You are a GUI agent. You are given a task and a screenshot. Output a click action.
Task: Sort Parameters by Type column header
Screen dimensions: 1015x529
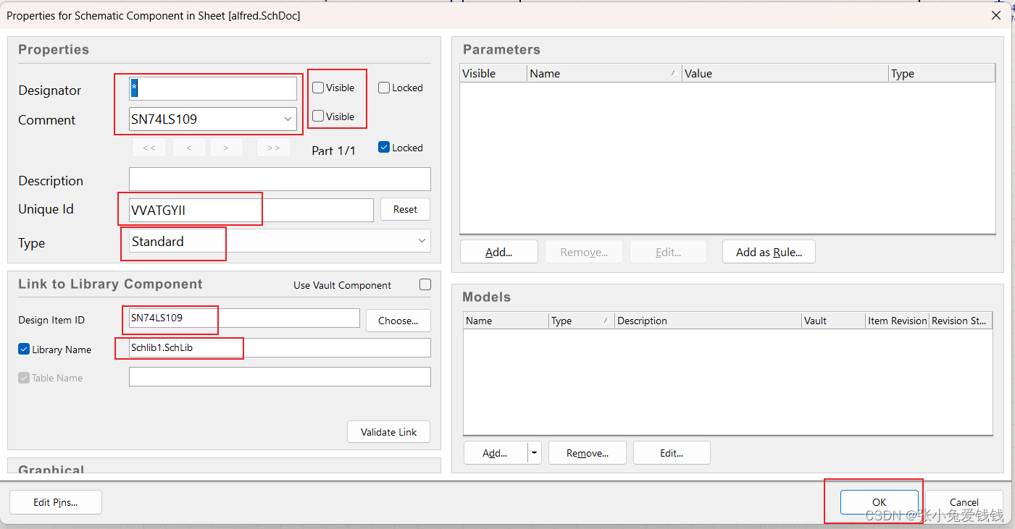point(942,73)
